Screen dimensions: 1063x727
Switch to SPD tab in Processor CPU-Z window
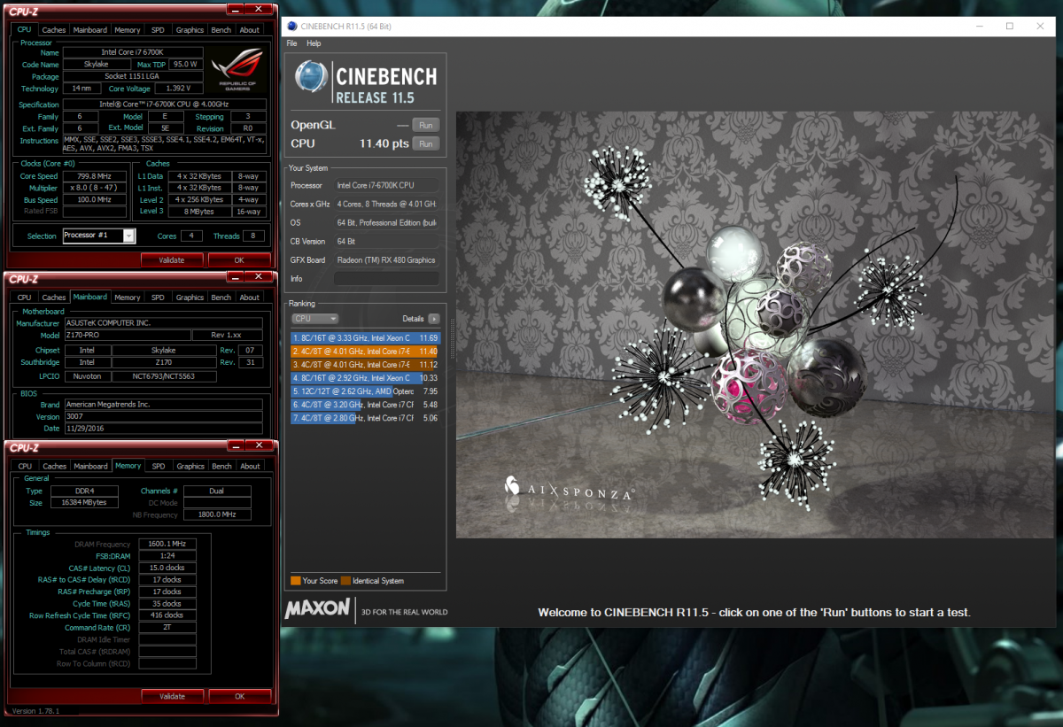pyautogui.click(x=158, y=29)
